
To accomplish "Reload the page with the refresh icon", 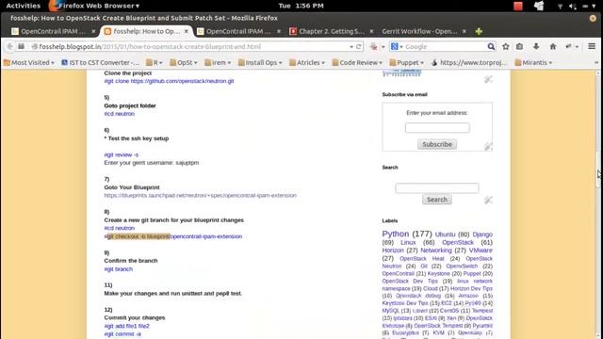I will 359,46.
